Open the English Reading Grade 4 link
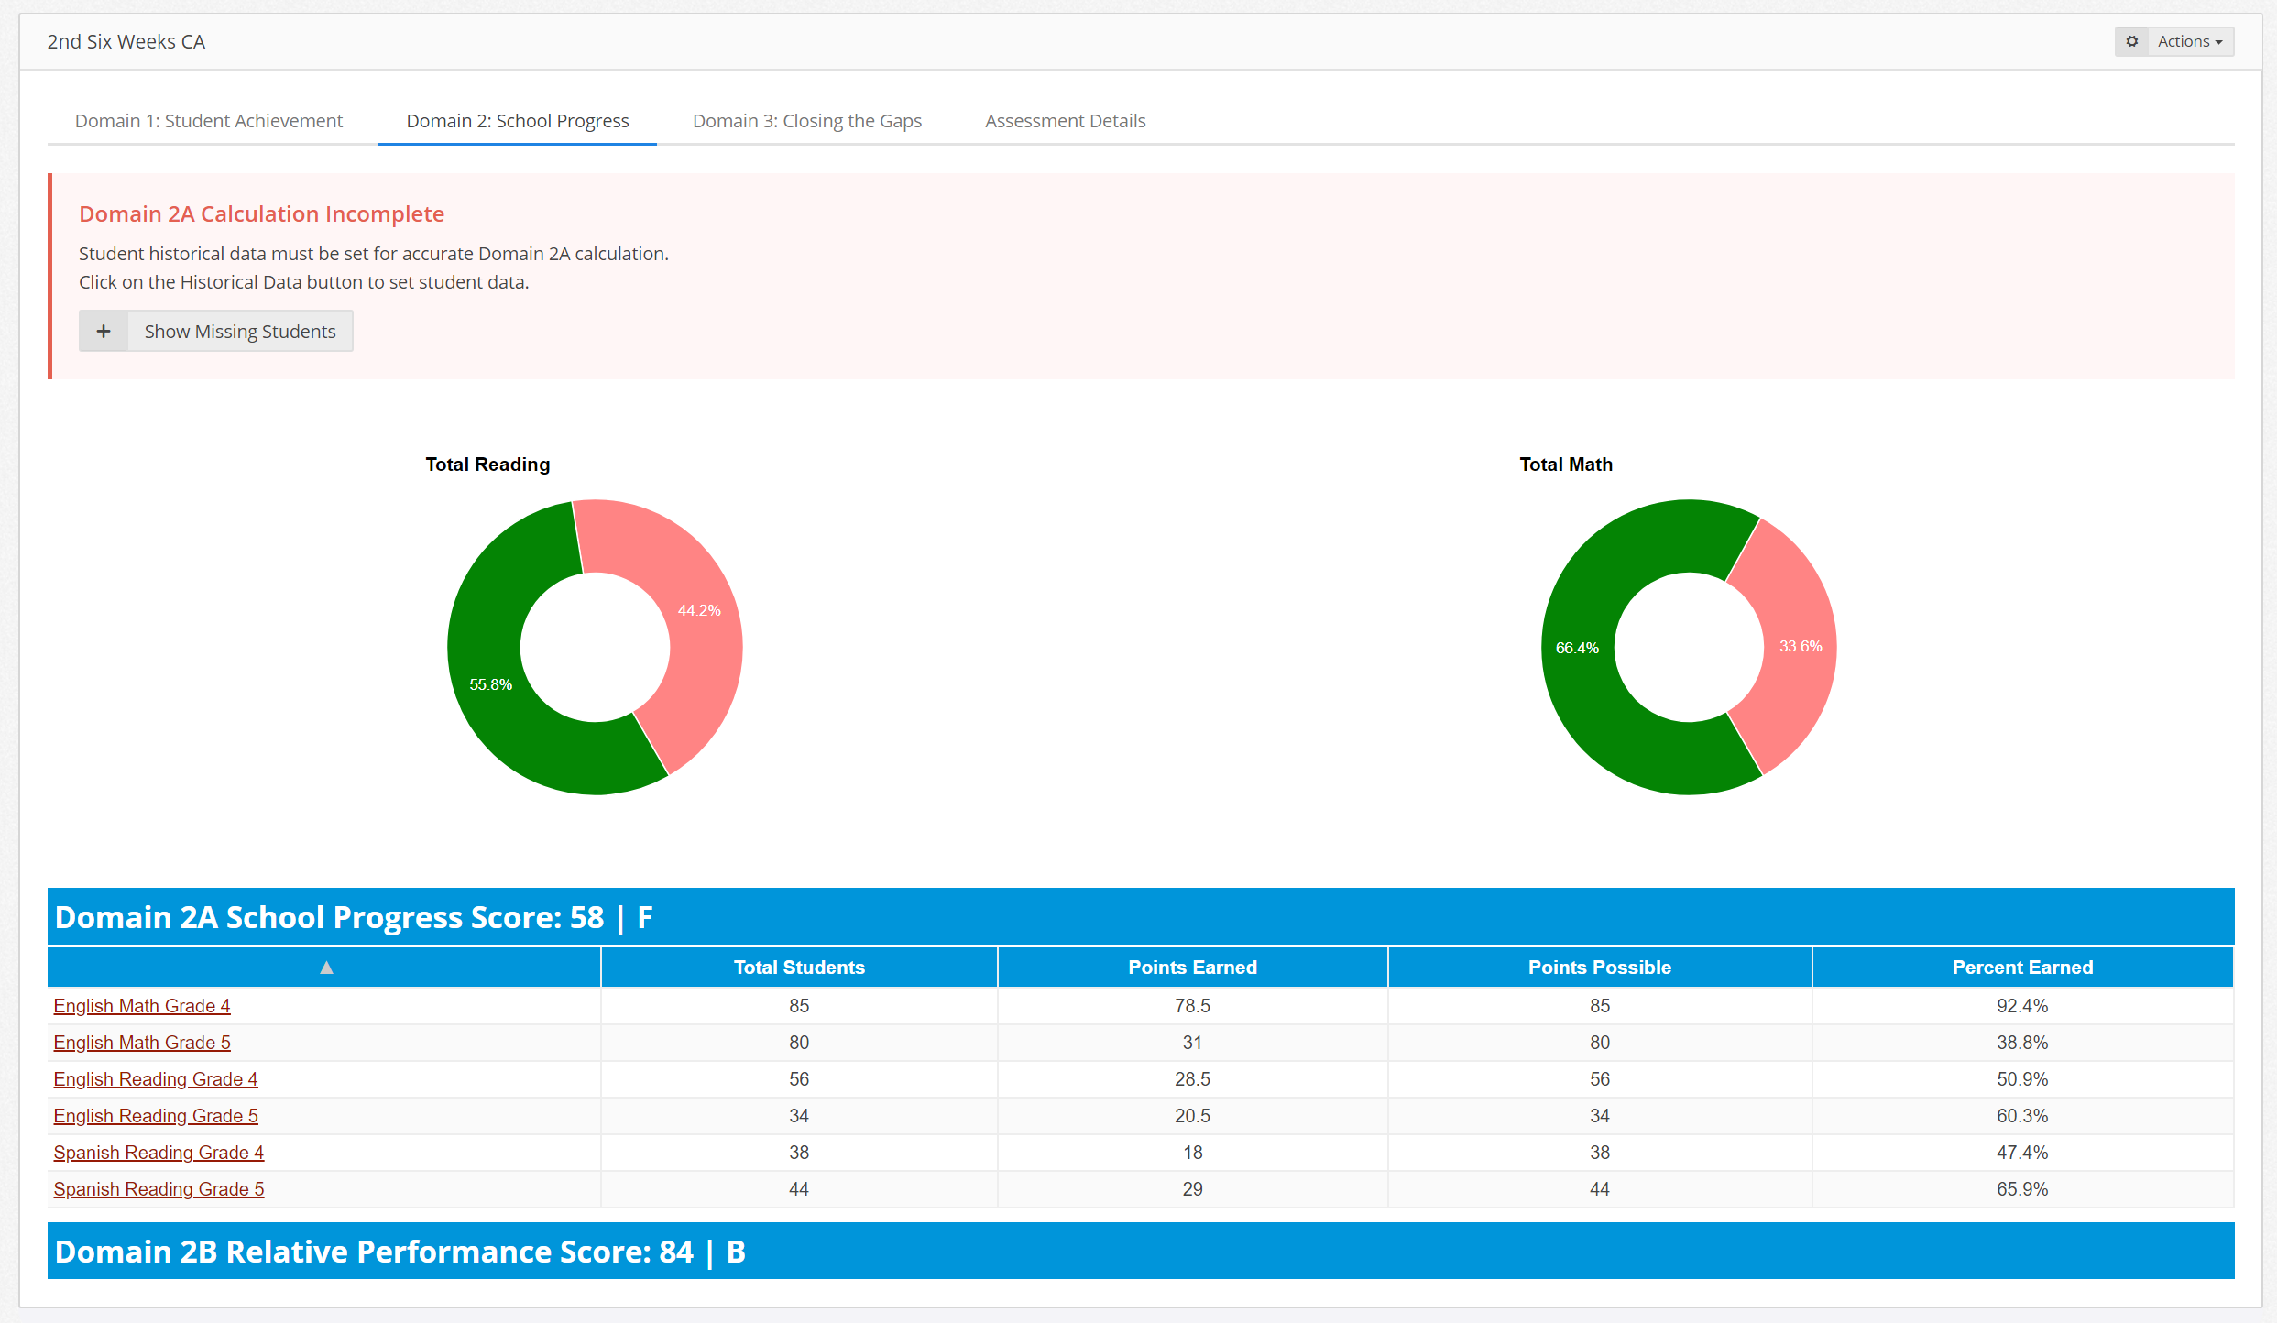The width and height of the screenshot is (2277, 1323). (x=155, y=1079)
